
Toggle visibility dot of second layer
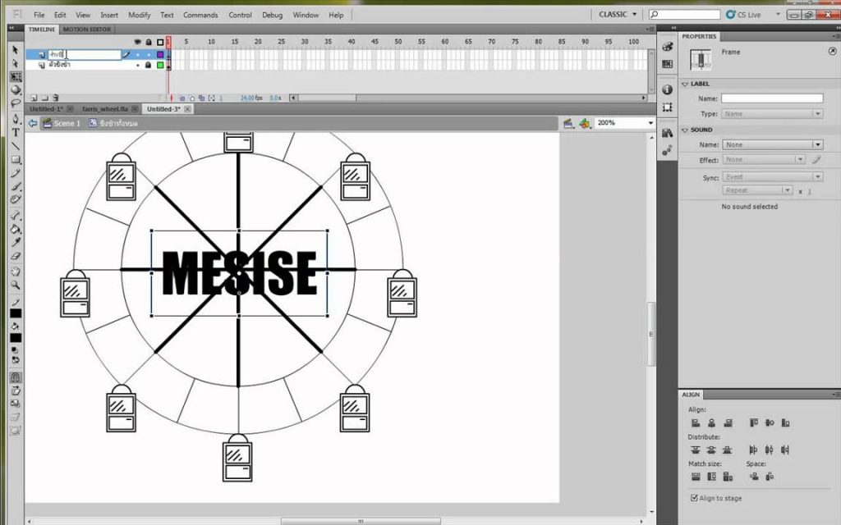click(138, 65)
